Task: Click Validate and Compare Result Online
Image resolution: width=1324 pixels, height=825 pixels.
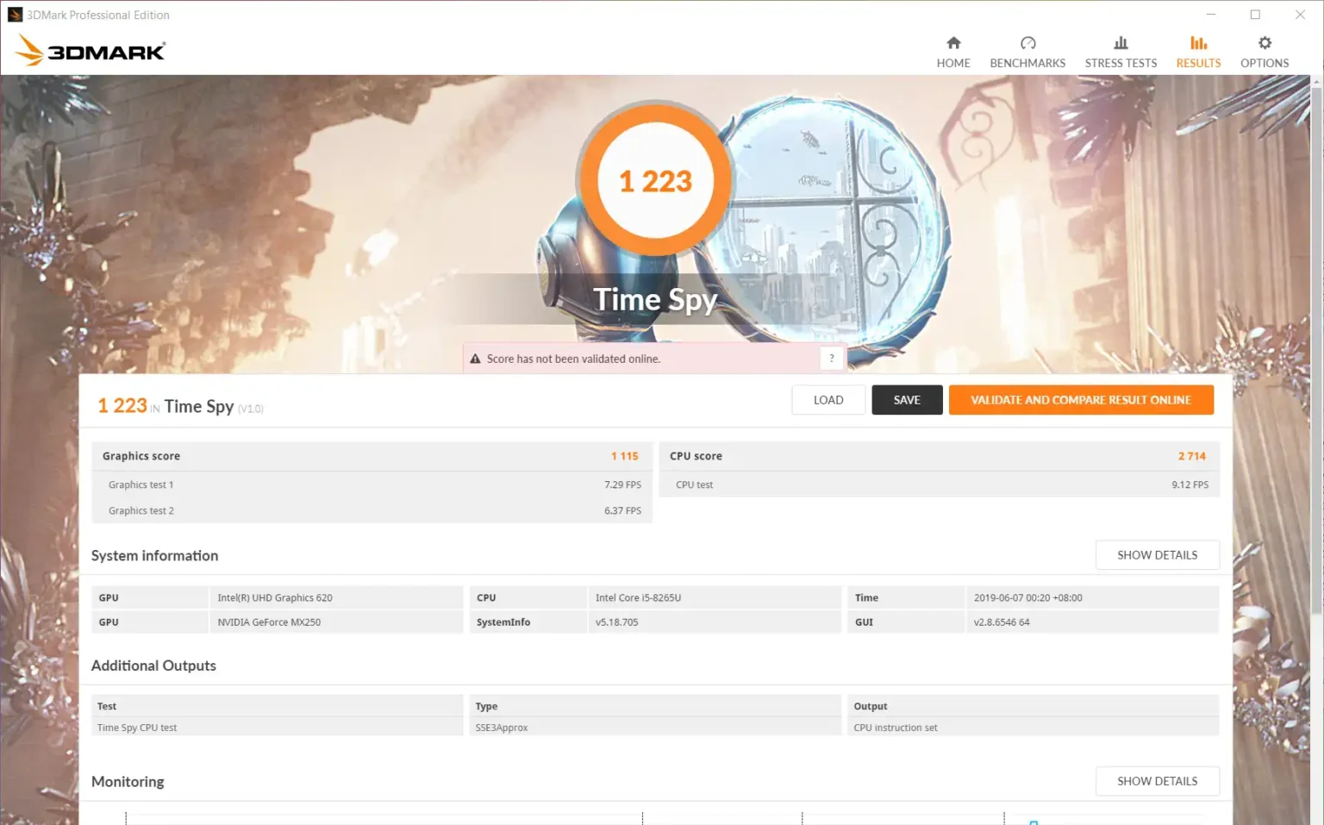Action: point(1080,400)
